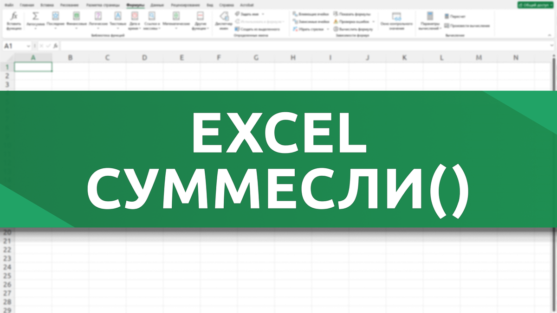Switch to the View (Вид) tab
Viewport: 557px width, 313px height.
coord(210,4)
